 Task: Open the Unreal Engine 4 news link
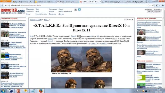[x=13, y=46]
